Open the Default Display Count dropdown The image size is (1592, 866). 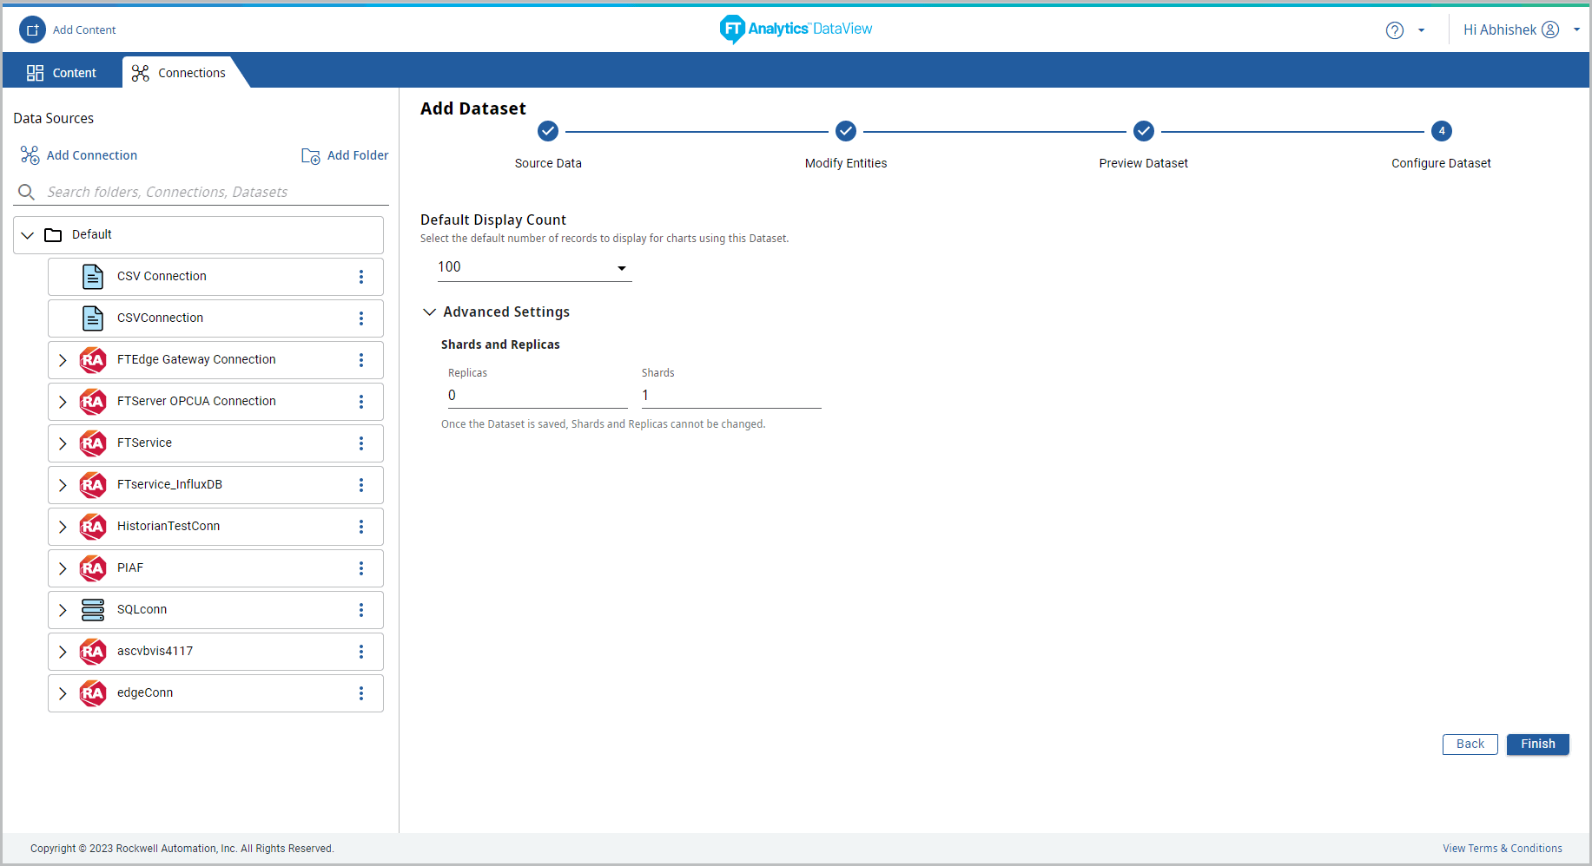tap(534, 267)
